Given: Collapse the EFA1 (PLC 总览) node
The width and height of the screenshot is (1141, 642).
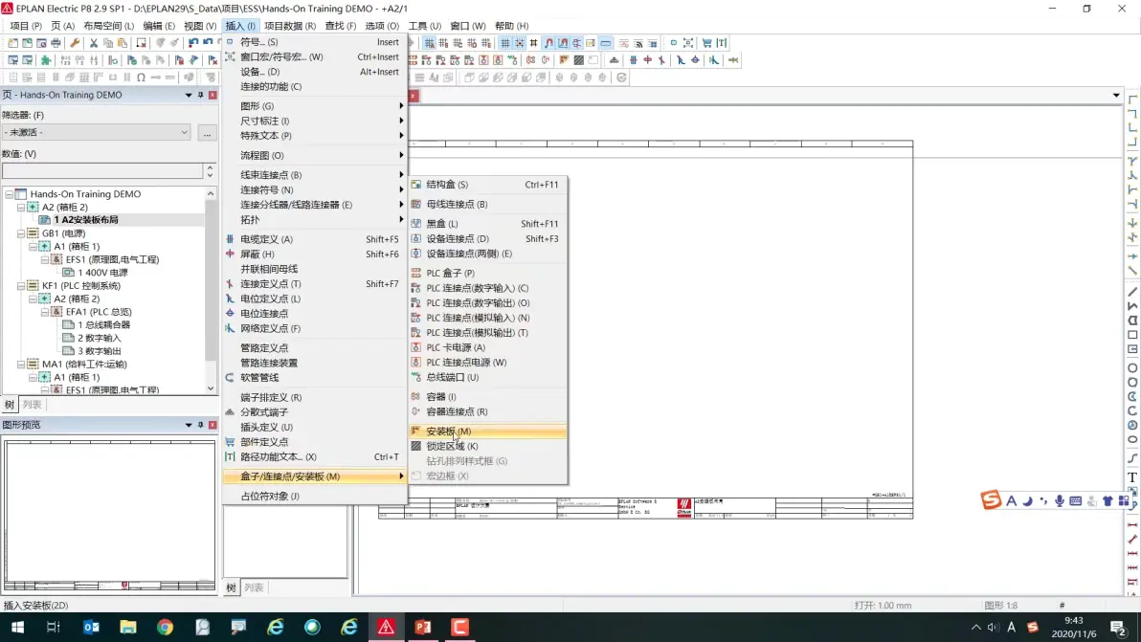Looking at the screenshot, I should (44, 312).
